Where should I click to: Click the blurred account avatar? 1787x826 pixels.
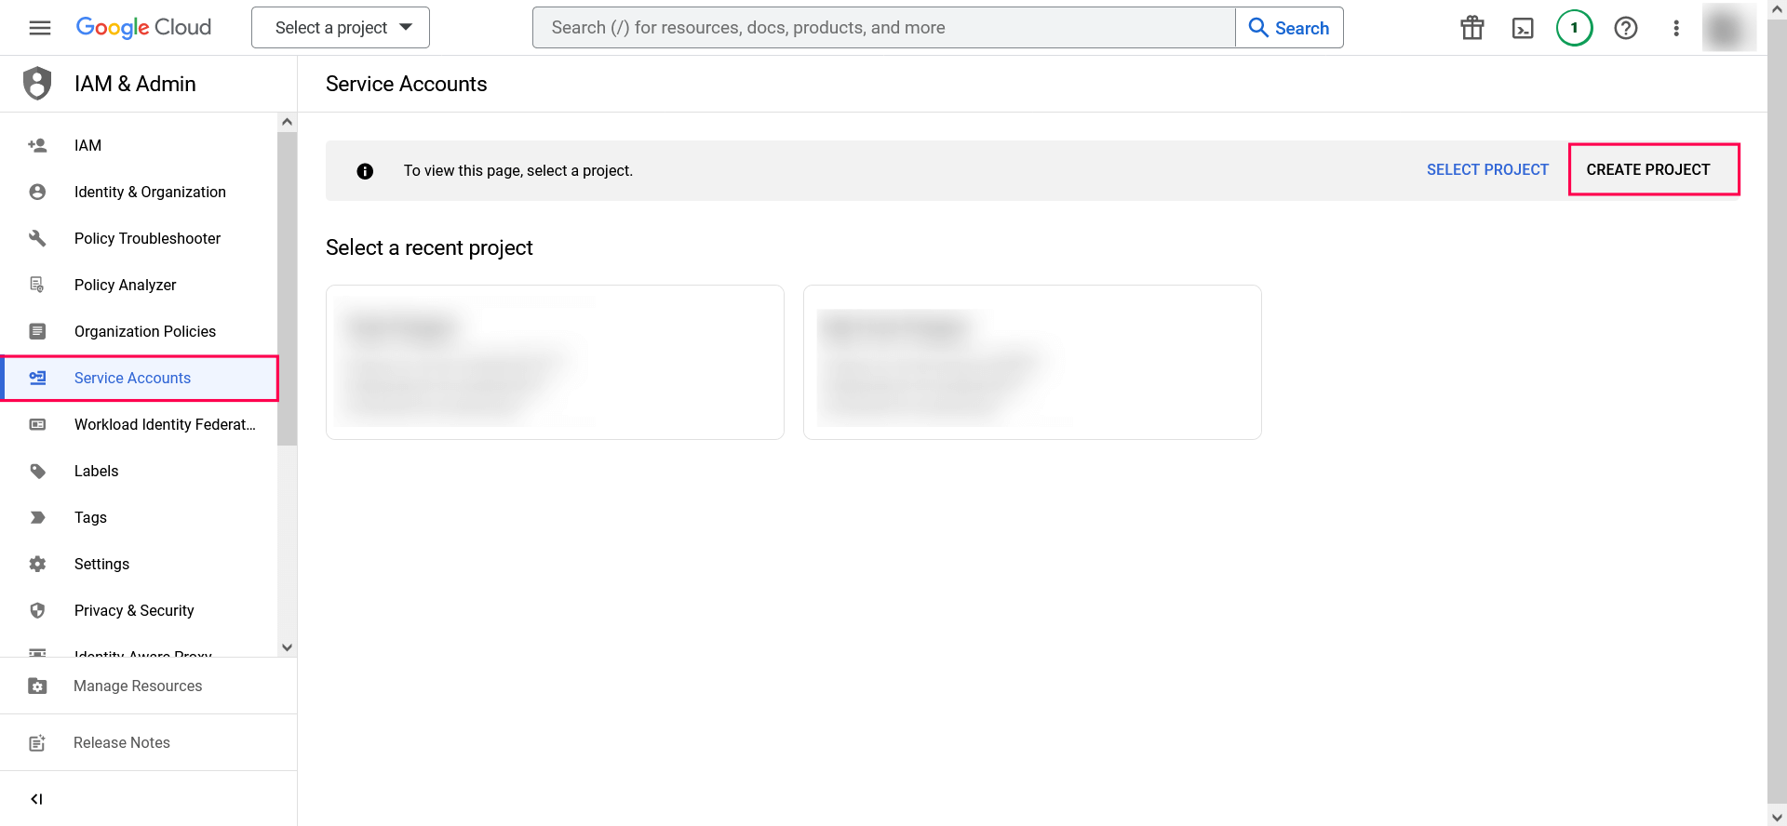click(1728, 28)
